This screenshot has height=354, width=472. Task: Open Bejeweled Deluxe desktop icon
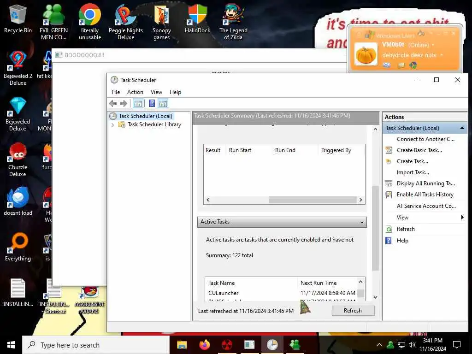pyautogui.click(x=18, y=114)
